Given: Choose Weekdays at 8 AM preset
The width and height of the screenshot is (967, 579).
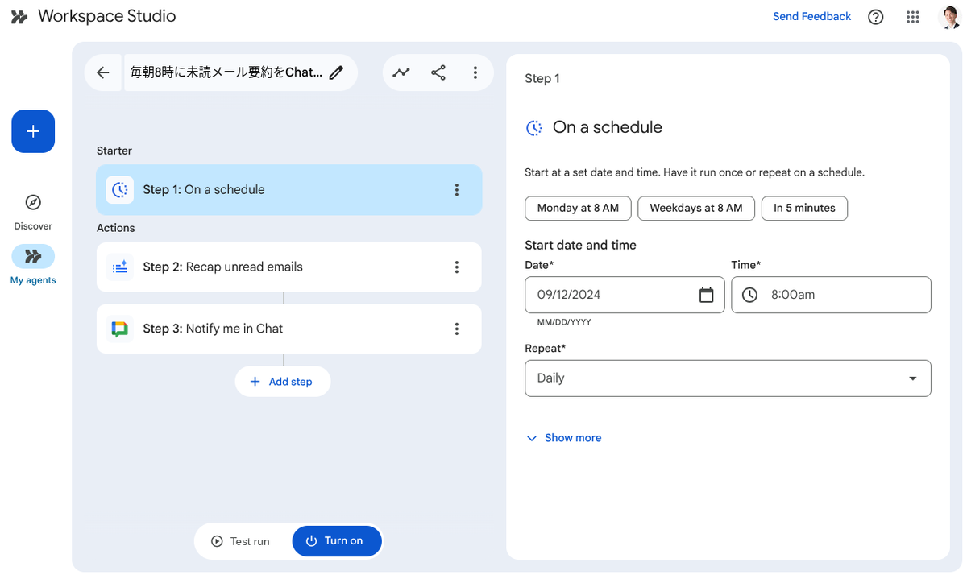Looking at the screenshot, I should (696, 208).
